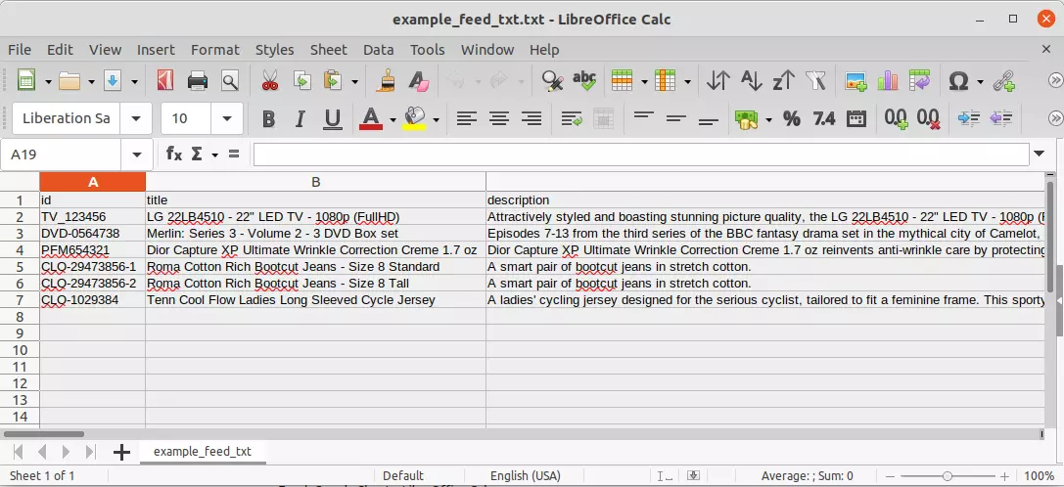Viewport: 1064px width, 487px height.
Task: Click the Open folder icon
Action: click(x=69, y=81)
